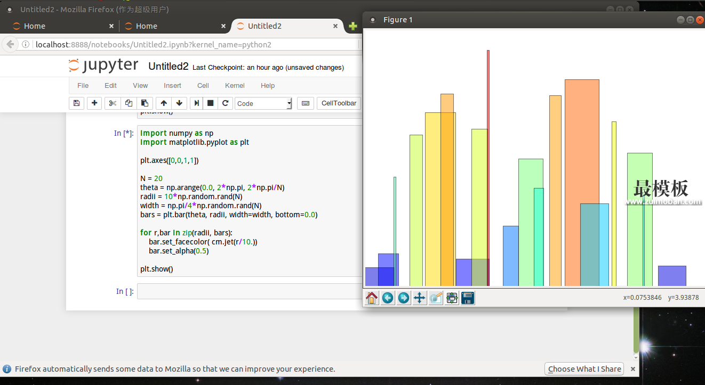
Task: Select zoom-to-rectangle tool in Figure 1
Action: click(436, 298)
